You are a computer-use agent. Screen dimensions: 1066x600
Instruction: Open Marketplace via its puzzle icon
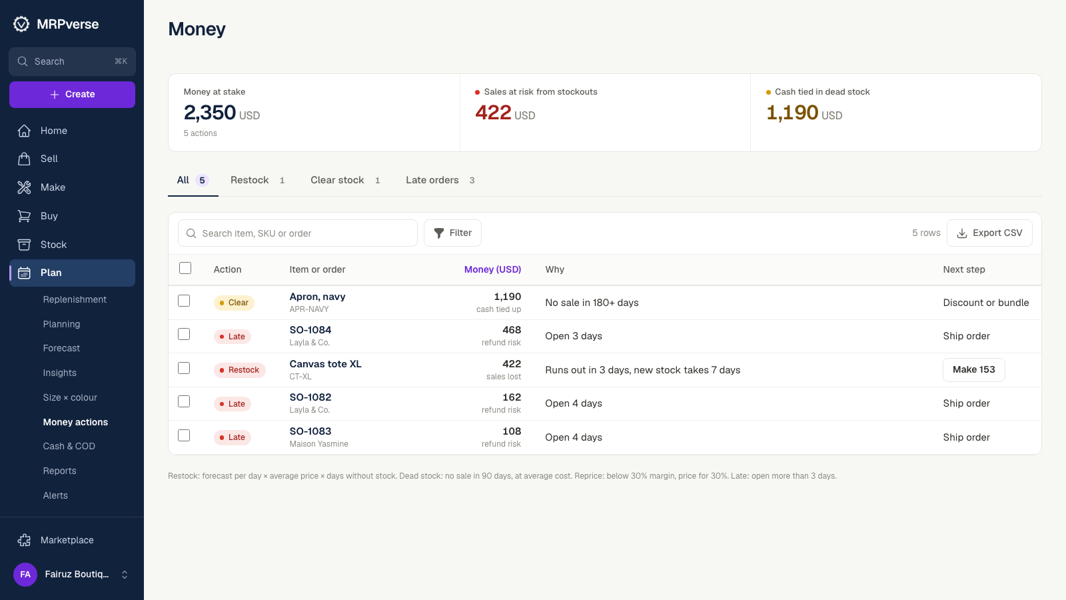tap(24, 540)
